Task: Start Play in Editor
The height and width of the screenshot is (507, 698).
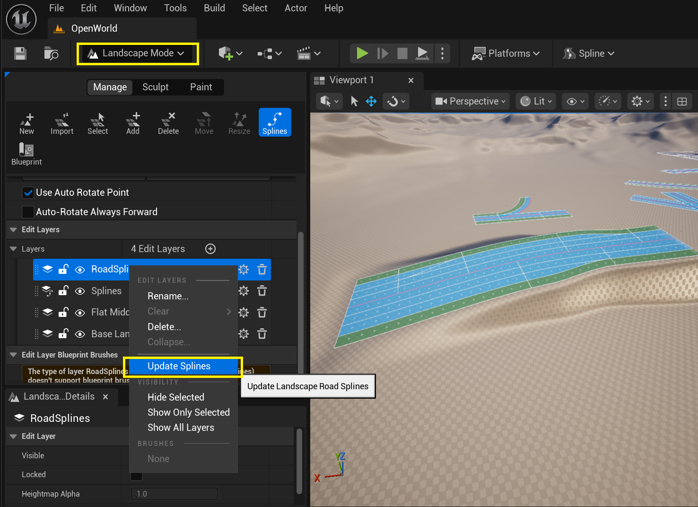Action: click(362, 53)
